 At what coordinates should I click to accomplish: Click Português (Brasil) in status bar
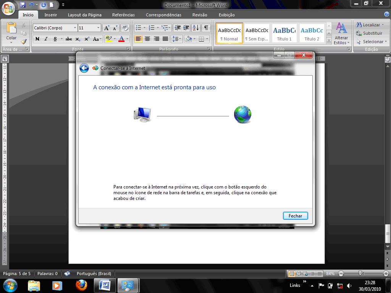pos(94,274)
